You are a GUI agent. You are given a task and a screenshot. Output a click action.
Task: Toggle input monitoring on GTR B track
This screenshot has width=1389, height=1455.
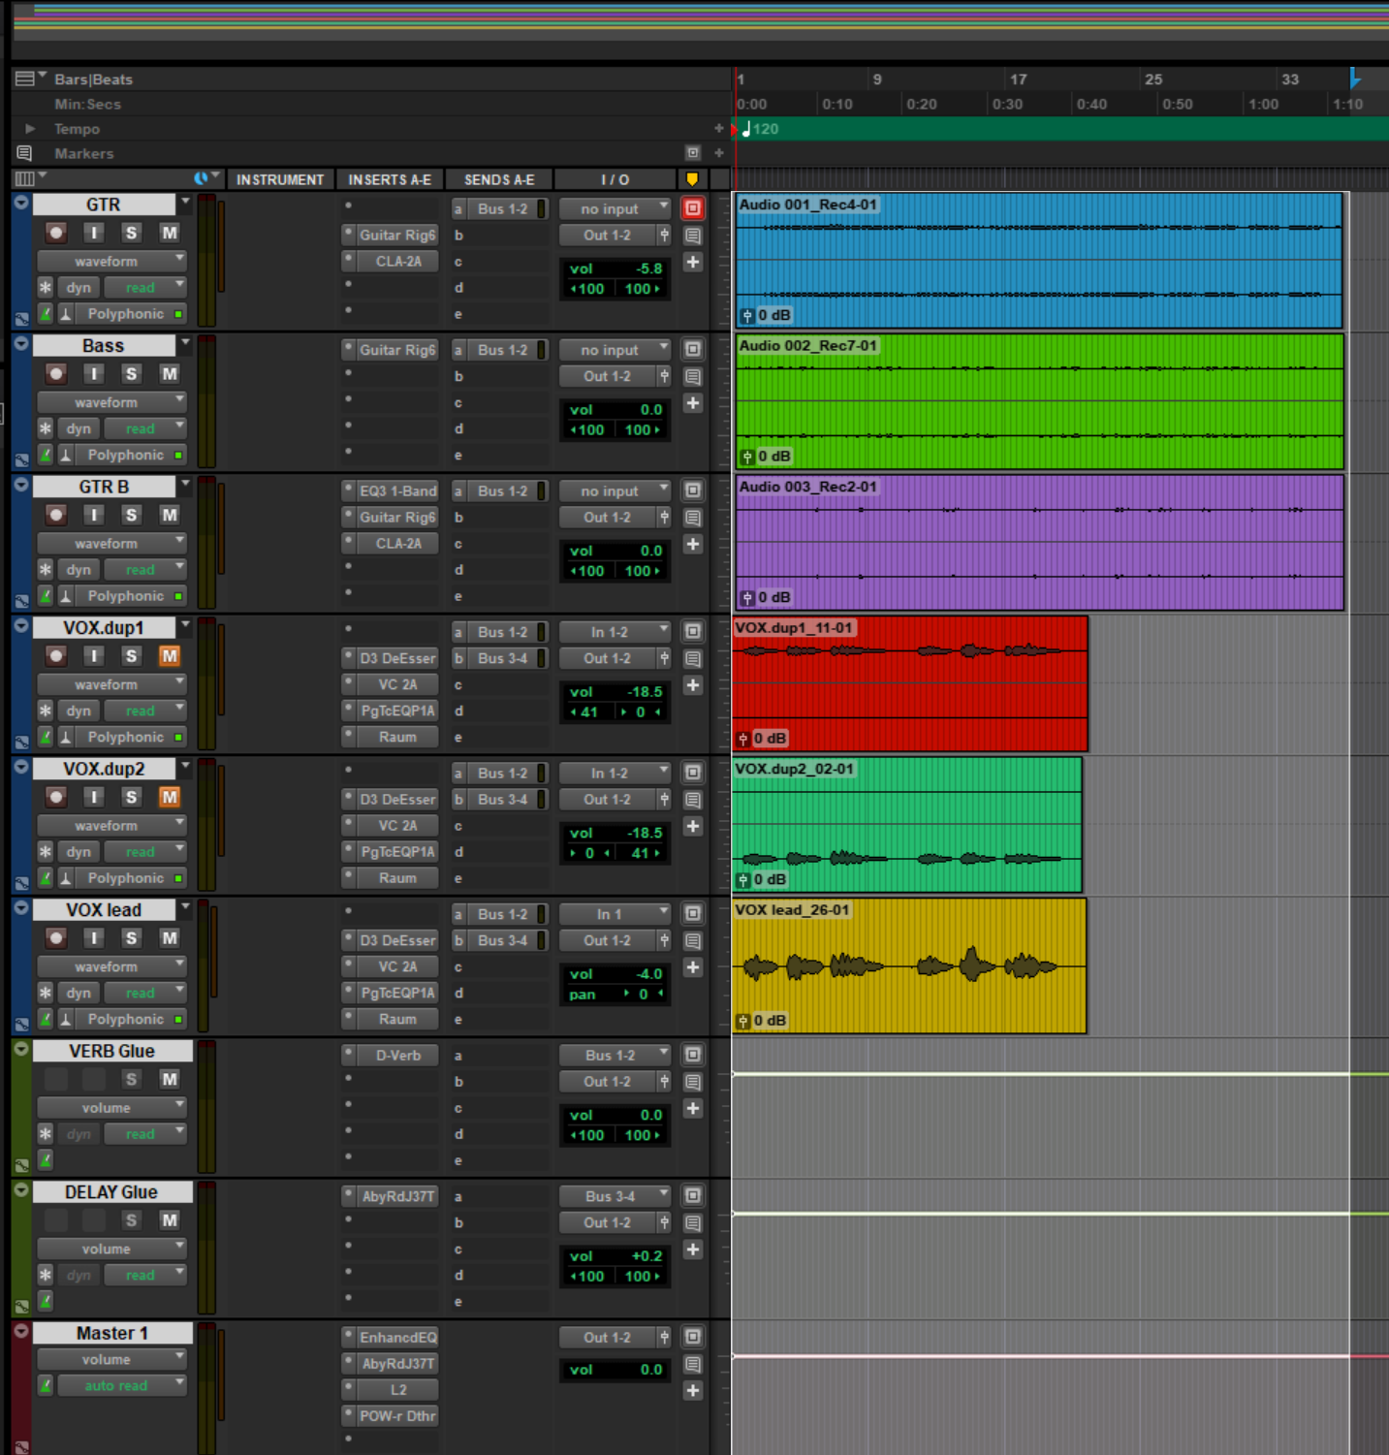pyautogui.click(x=93, y=515)
